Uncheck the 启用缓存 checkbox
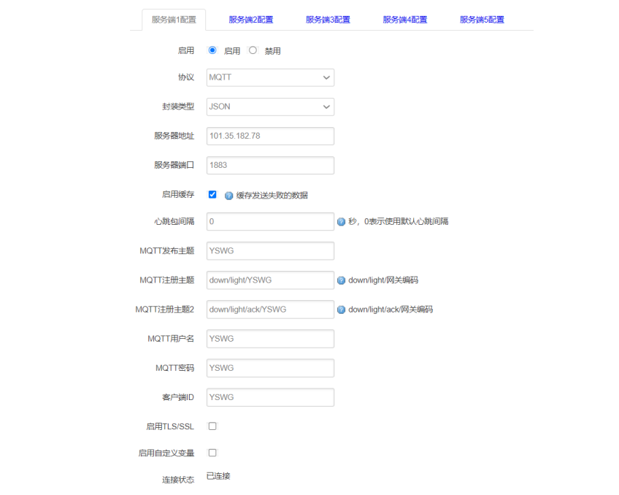Image resolution: width=619 pixels, height=495 pixels. tap(212, 194)
